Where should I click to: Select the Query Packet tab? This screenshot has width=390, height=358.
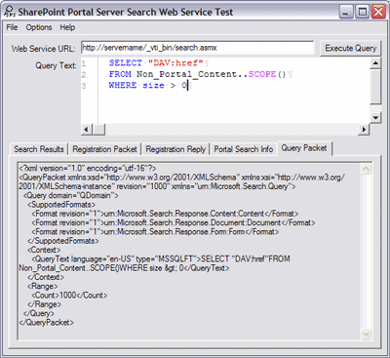tap(304, 148)
